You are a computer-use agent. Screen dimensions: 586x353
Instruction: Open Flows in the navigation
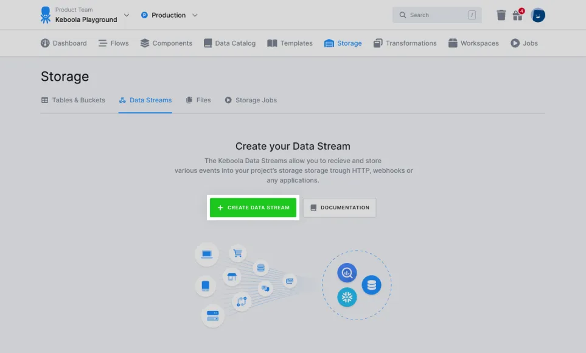(113, 43)
